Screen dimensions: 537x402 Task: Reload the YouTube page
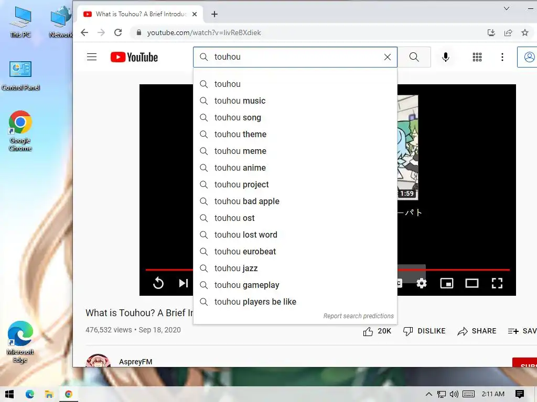(x=118, y=32)
